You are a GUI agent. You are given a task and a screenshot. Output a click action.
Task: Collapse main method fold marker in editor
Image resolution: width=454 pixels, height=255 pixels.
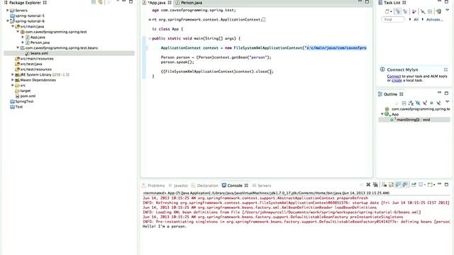pyautogui.click(x=150, y=38)
